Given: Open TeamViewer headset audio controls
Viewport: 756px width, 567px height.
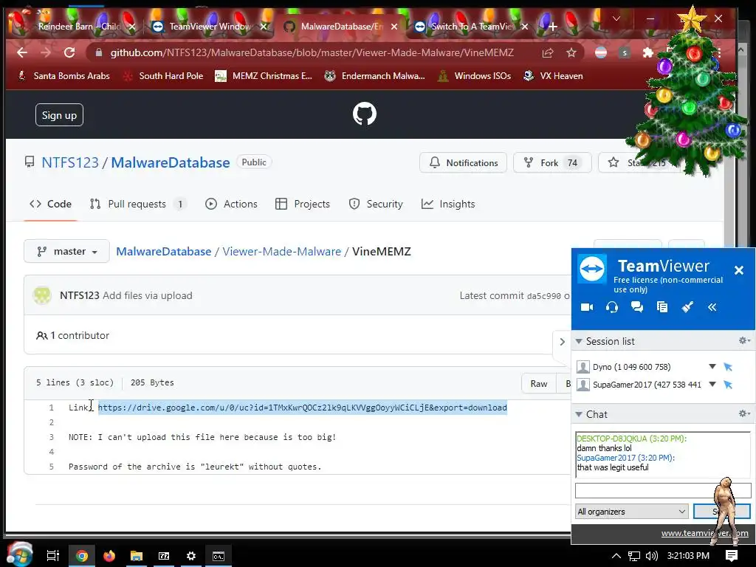Looking at the screenshot, I should (612, 307).
